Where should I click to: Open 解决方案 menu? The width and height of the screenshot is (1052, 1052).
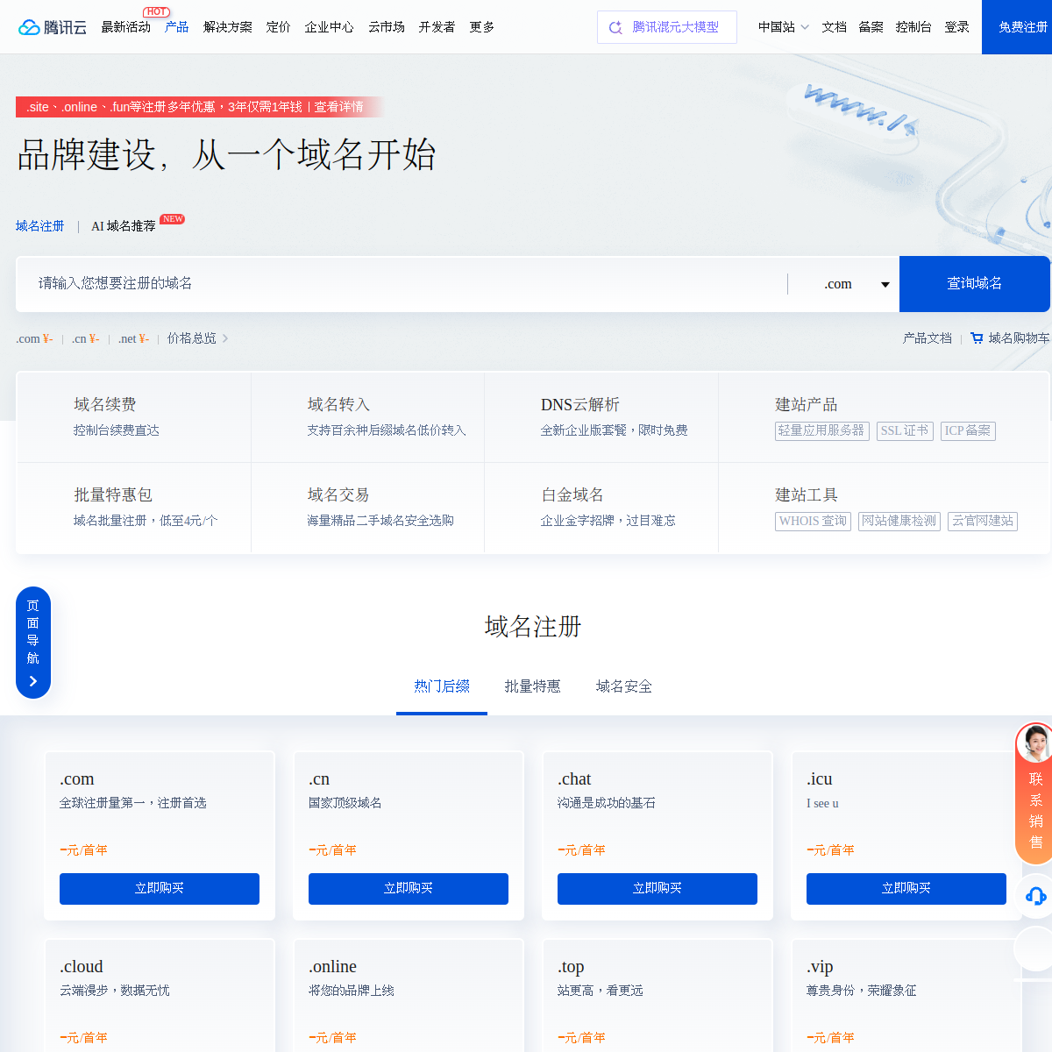(228, 27)
